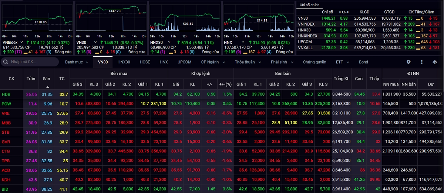
Task: Click UPCOM row in the index table
Action: coord(369,42)
